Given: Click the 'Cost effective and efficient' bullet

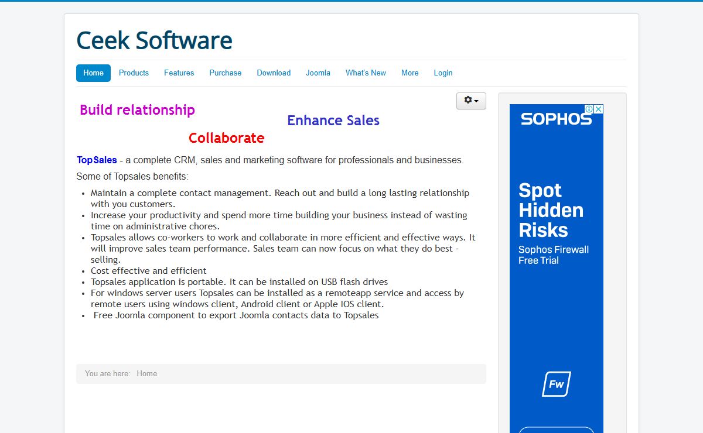Looking at the screenshot, I should pos(149,271).
